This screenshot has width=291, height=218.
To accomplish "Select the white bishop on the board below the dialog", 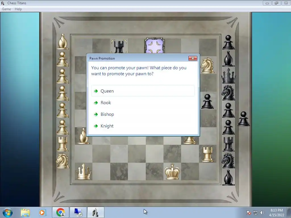I will coord(84,136).
